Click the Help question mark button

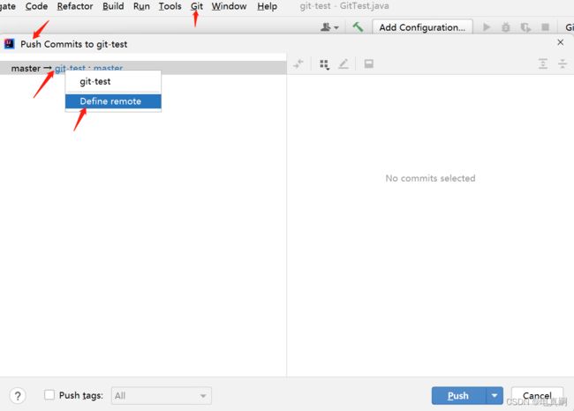point(18,396)
